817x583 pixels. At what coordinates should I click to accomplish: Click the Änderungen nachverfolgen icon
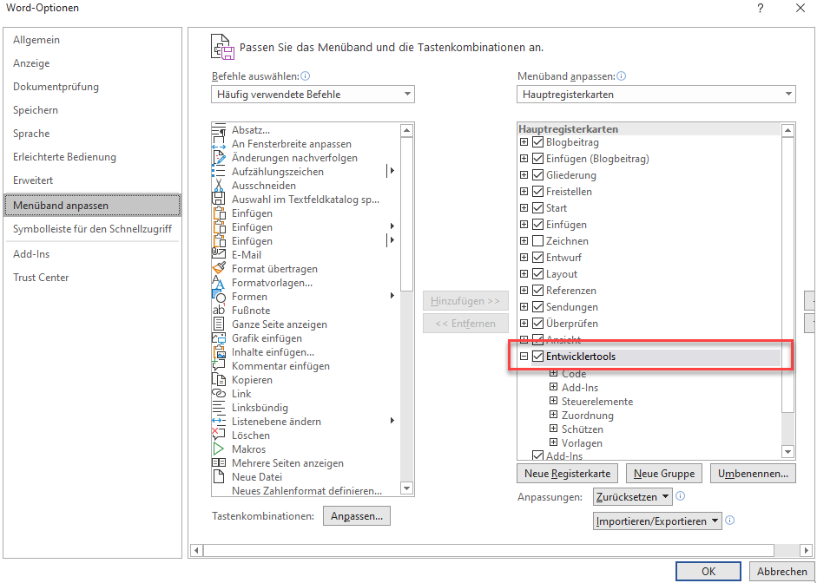pyautogui.click(x=219, y=158)
